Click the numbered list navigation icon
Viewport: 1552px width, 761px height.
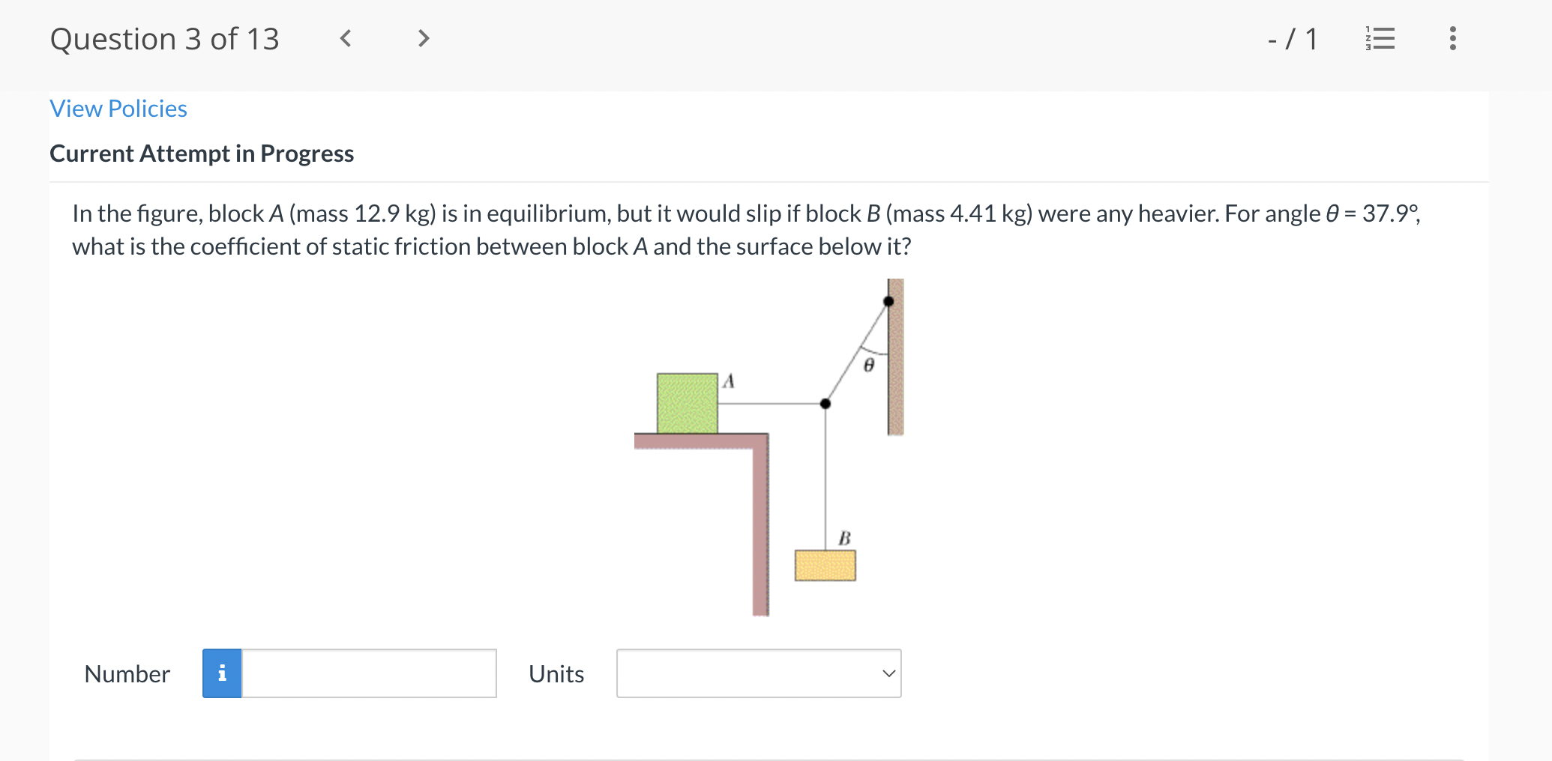coord(1381,40)
